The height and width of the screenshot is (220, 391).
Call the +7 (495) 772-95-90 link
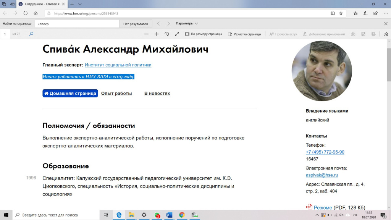(x=325, y=152)
